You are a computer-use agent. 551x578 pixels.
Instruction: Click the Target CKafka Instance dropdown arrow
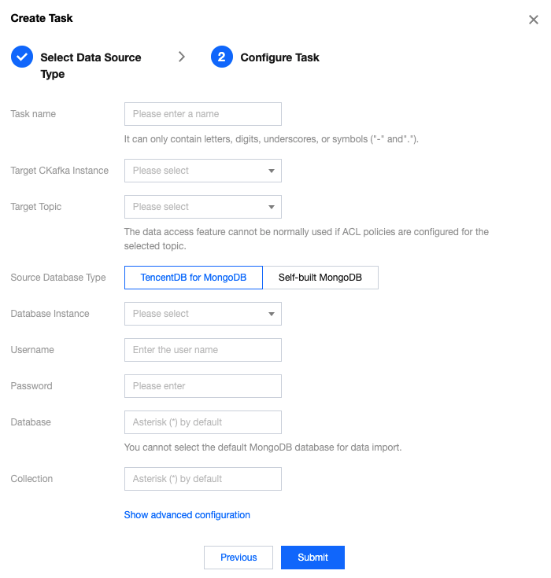click(272, 171)
